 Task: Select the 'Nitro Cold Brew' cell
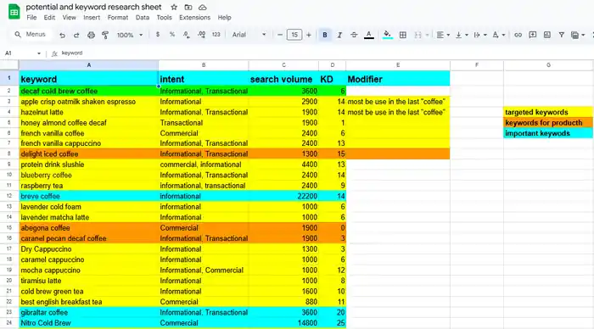[x=88, y=323]
